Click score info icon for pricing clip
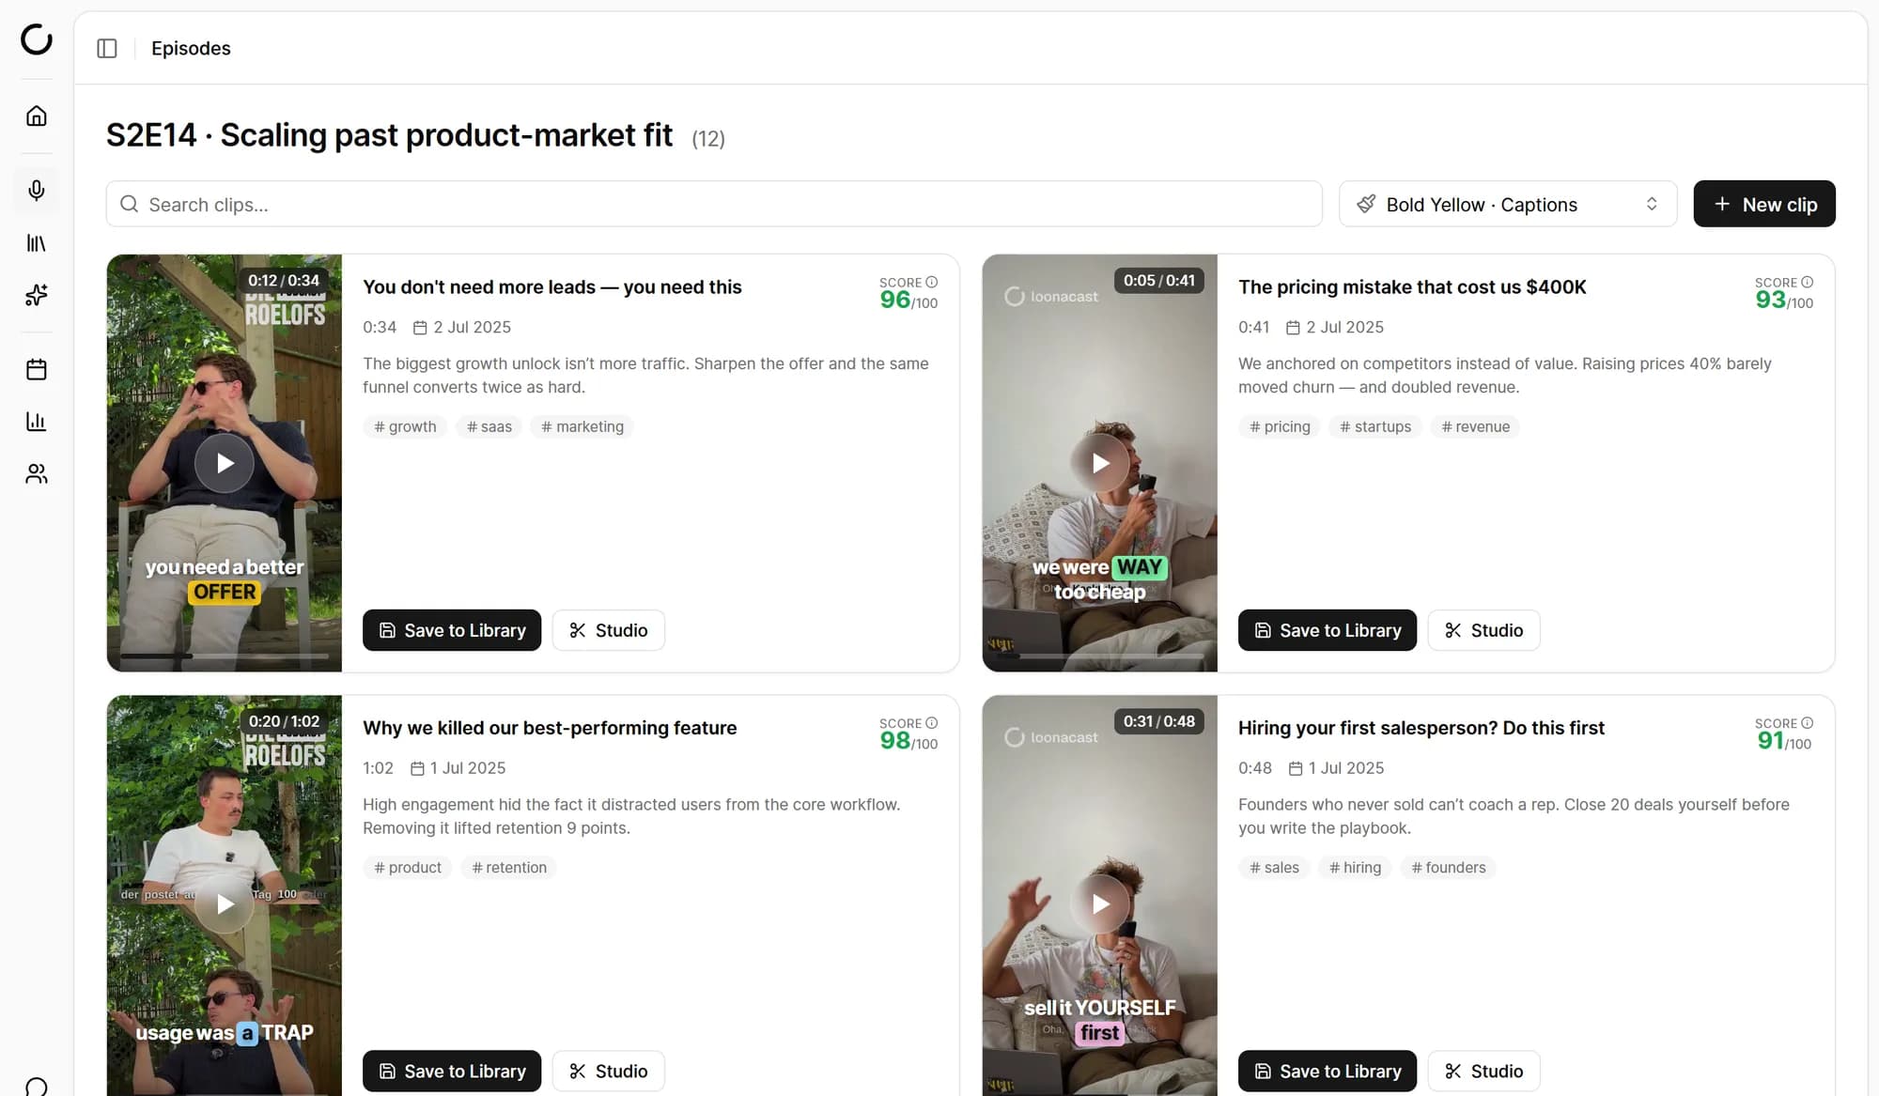1879x1096 pixels. [x=1808, y=282]
